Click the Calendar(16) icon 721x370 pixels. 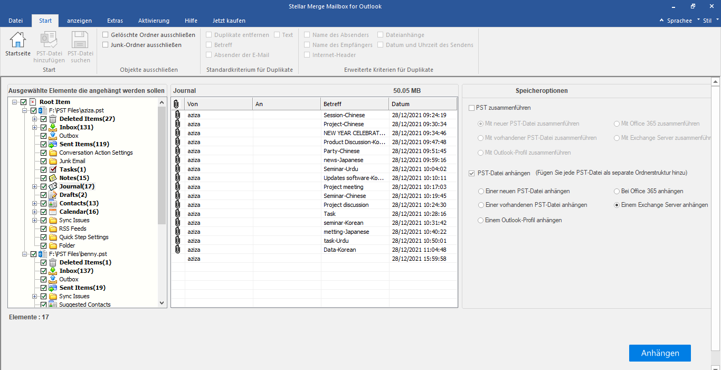point(53,212)
